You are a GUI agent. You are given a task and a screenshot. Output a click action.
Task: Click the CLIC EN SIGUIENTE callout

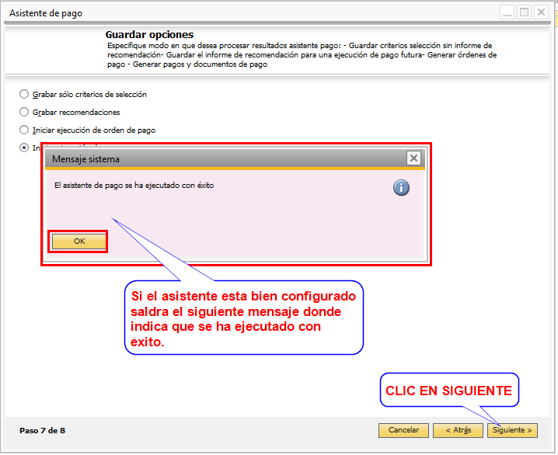point(449,391)
